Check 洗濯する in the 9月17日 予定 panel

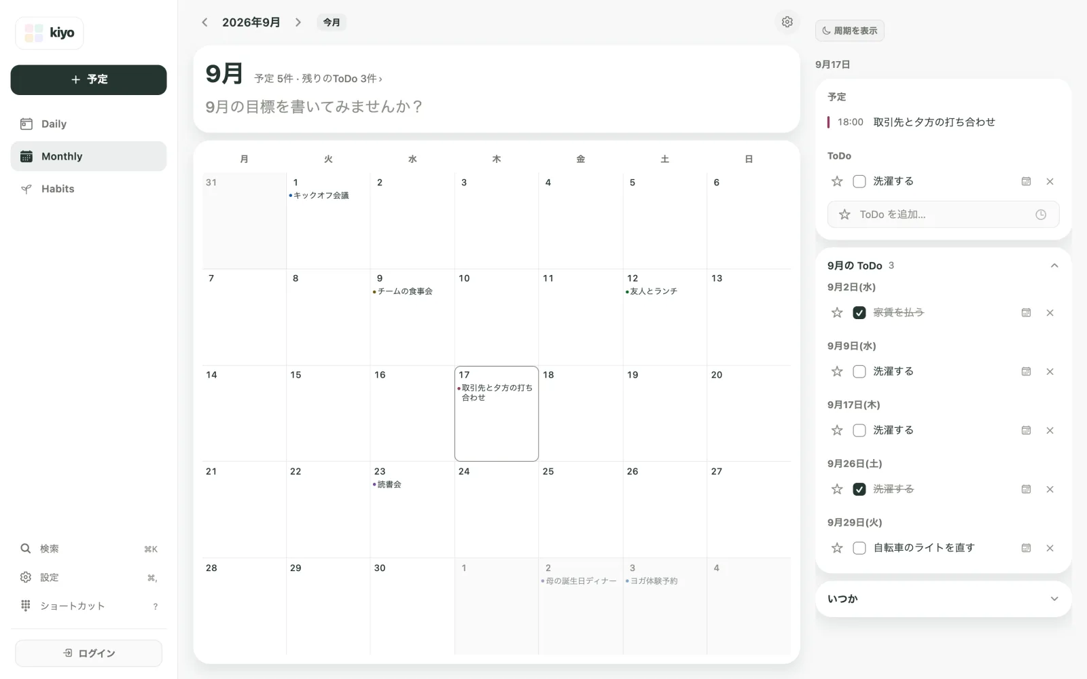point(859,181)
